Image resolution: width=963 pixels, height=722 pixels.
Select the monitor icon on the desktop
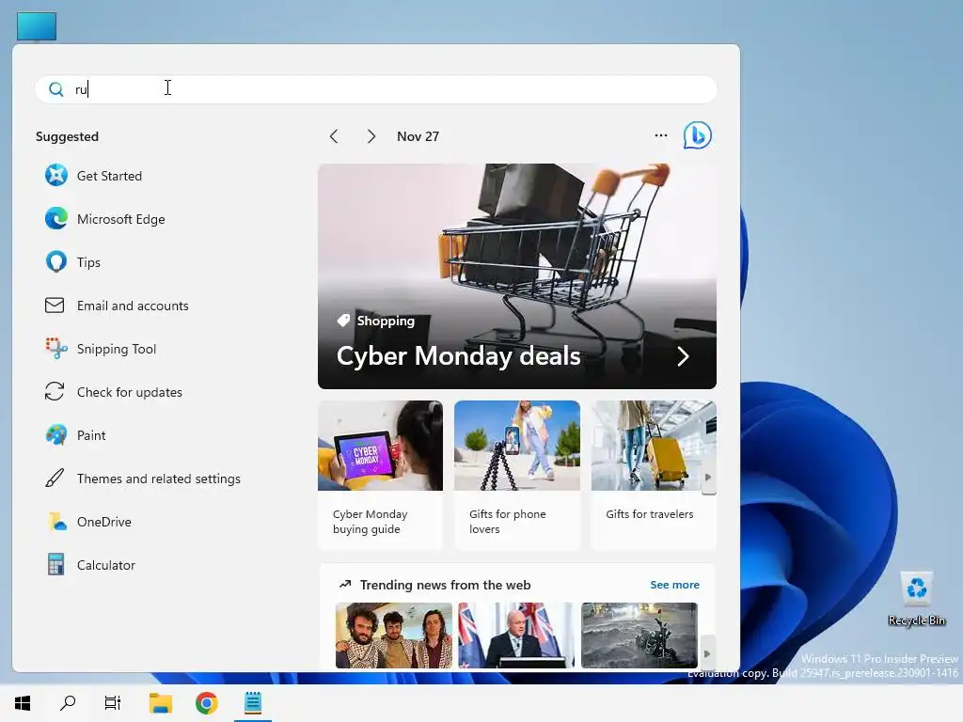click(37, 26)
